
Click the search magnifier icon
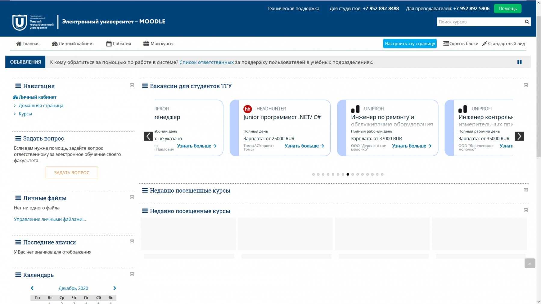pos(527,22)
